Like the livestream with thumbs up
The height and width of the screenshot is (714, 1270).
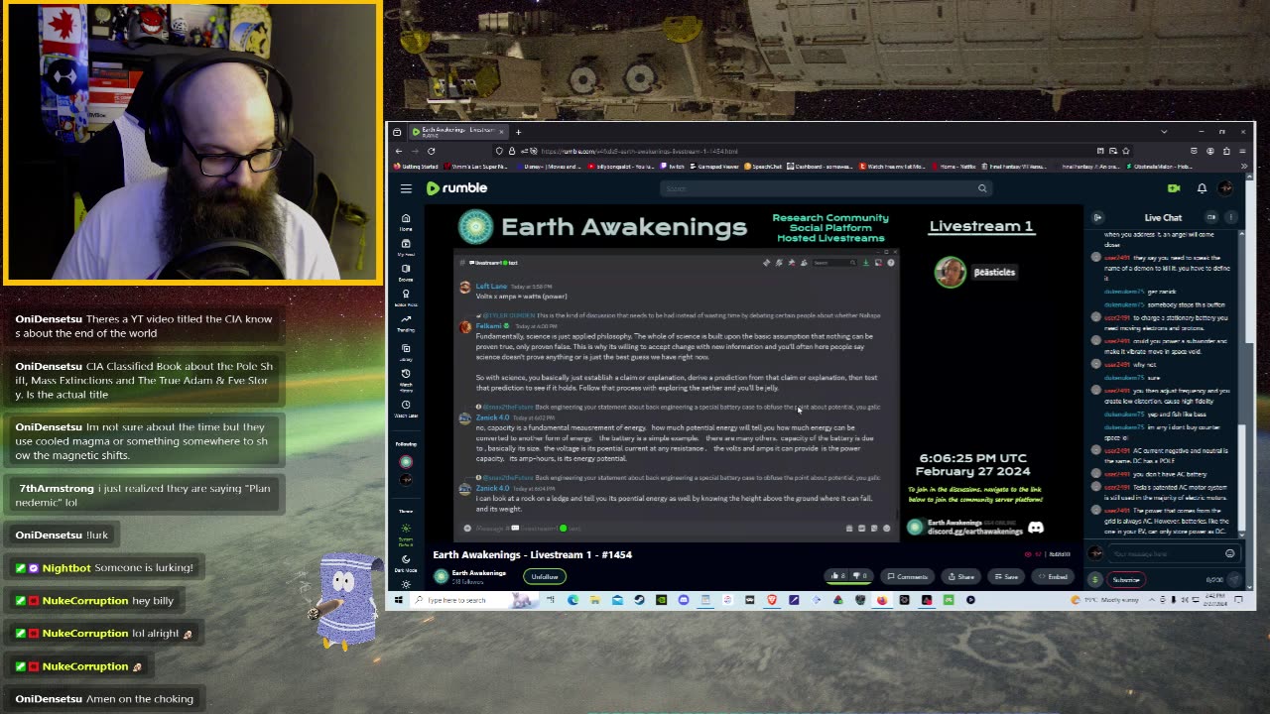(839, 576)
